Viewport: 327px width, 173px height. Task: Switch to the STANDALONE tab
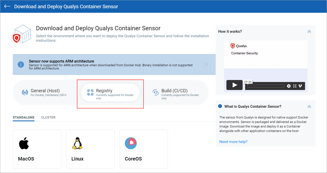23,117
